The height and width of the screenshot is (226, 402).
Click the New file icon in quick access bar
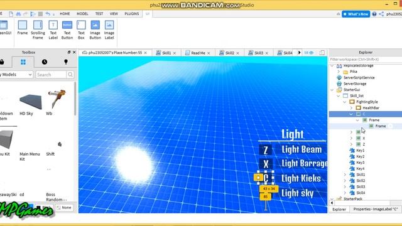click(11, 14)
